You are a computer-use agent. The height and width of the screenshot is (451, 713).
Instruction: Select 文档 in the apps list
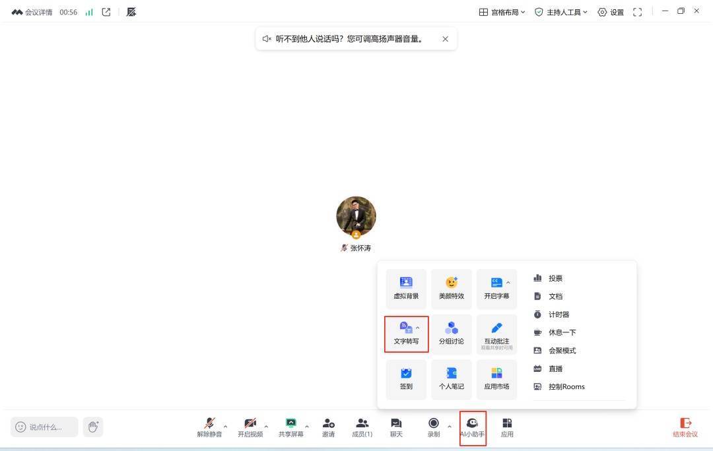(549, 296)
